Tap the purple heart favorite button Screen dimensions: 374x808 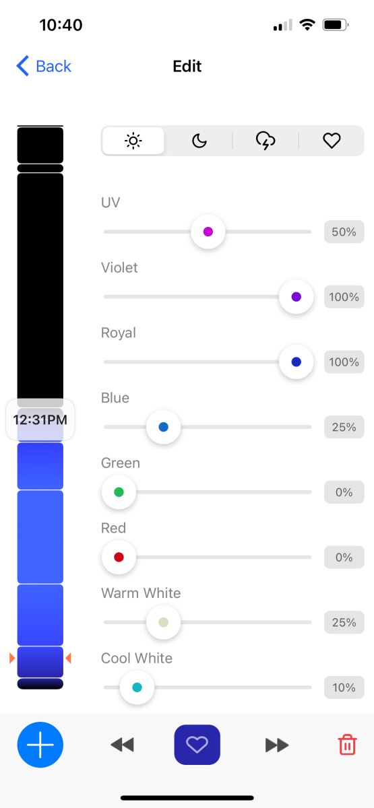tap(197, 745)
